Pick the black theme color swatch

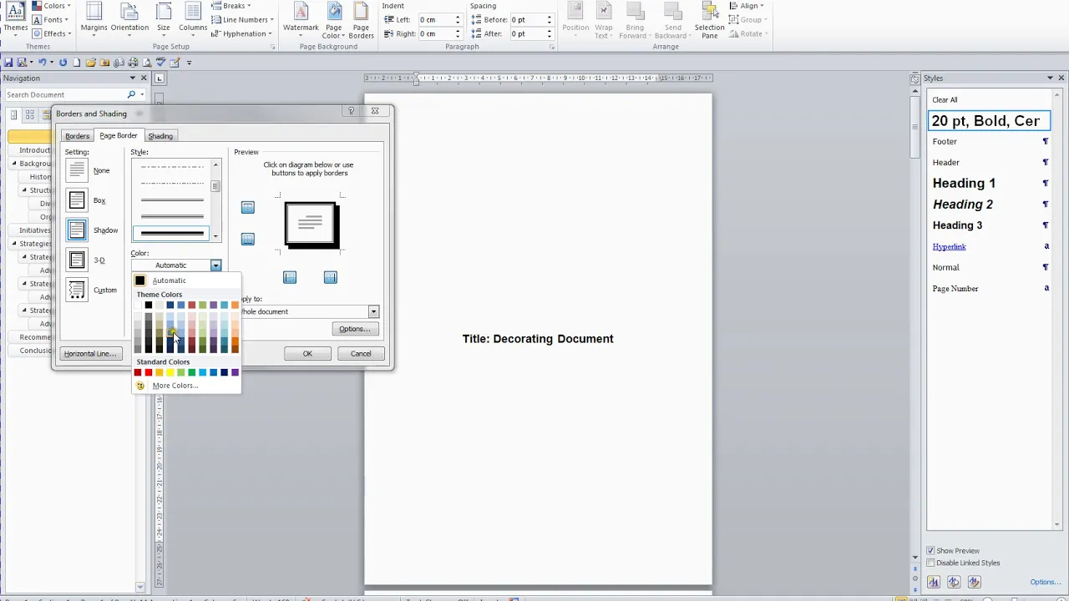coord(149,305)
